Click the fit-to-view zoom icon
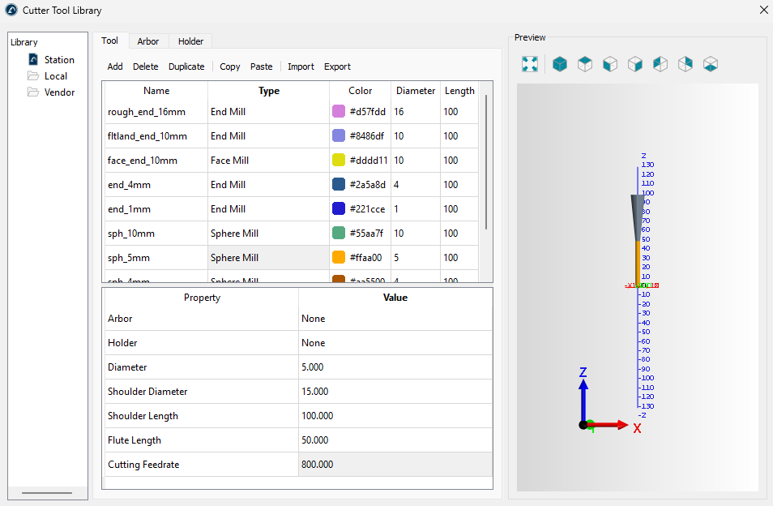 (x=530, y=64)
